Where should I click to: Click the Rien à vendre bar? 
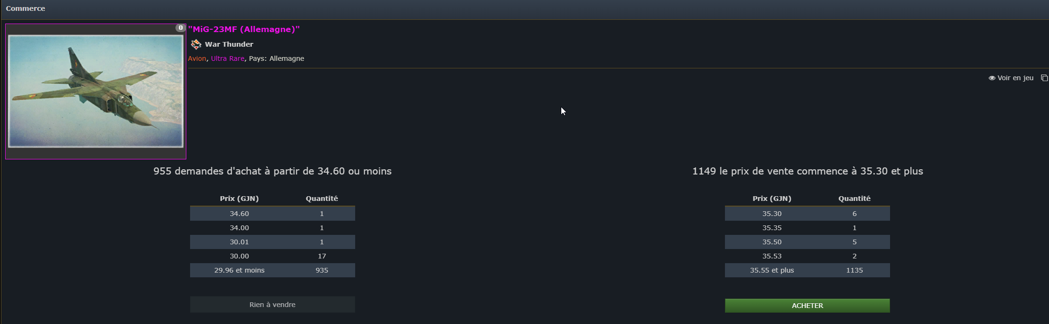click(x=272, y=304)
